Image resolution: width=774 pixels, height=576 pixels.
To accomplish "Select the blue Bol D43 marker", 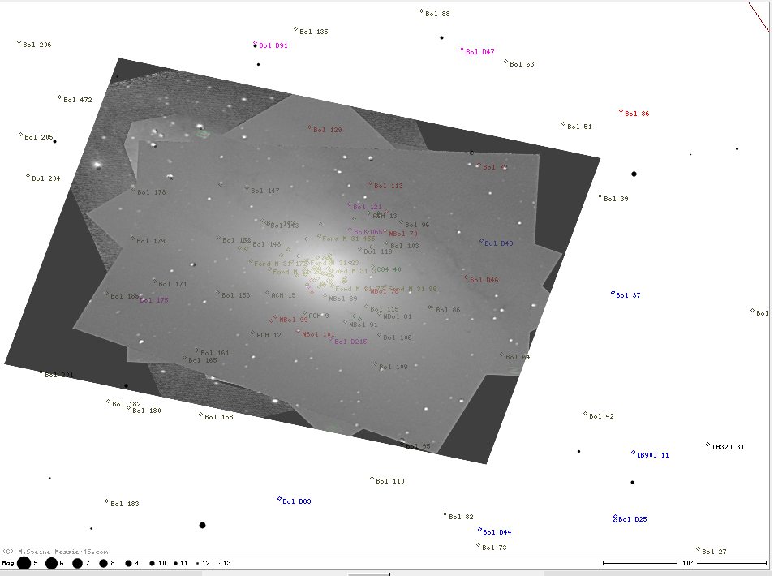I will (x=481, y=241).
